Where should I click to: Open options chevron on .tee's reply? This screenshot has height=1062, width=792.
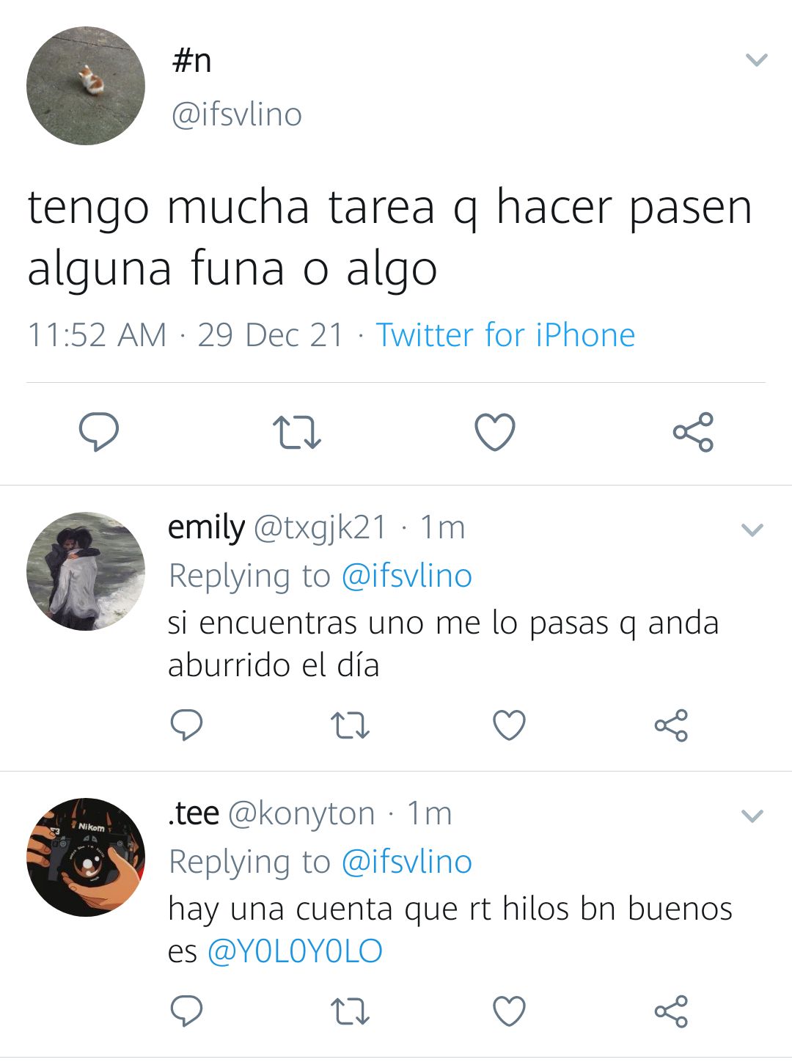752,816
